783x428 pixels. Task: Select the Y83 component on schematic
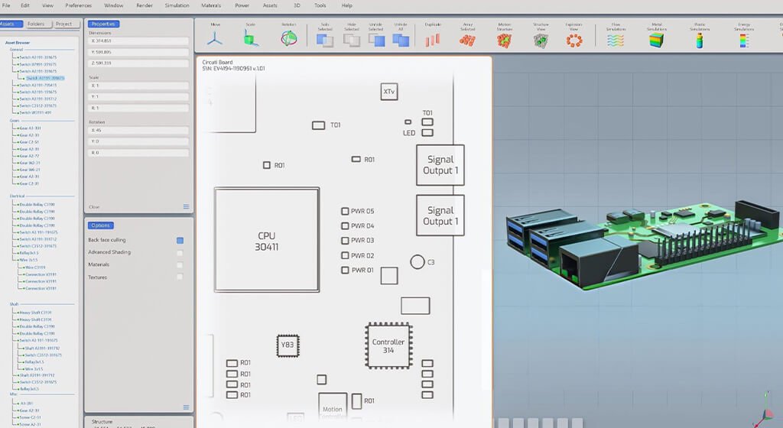click(288, 345)
